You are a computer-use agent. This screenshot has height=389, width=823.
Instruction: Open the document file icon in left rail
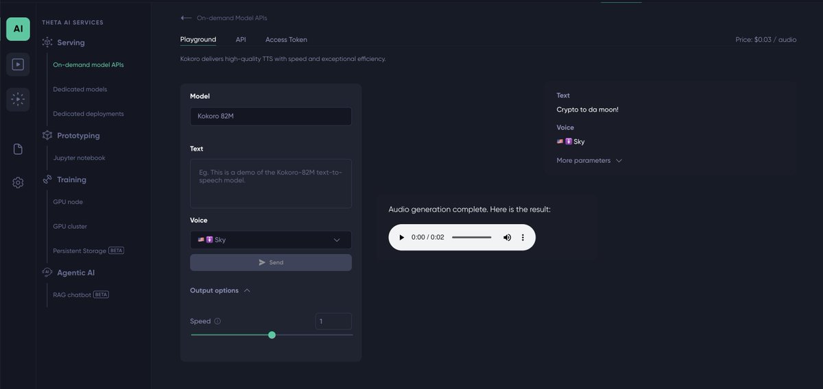coord(18,149)
